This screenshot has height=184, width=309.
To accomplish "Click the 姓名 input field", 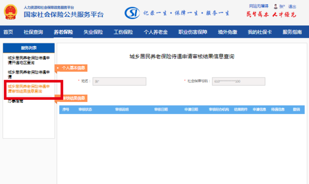I will (x=119, y=81).
